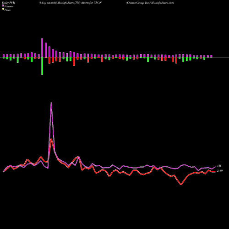
Task: Click the tallest magenta volume bar
Action: coord(42,48)
